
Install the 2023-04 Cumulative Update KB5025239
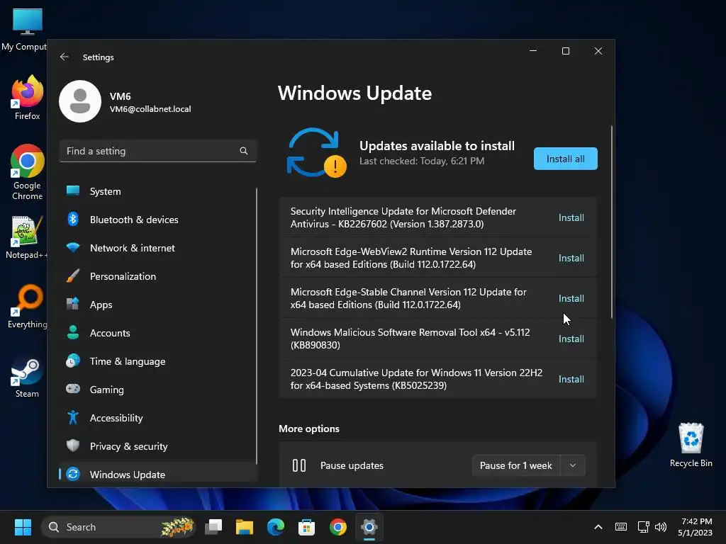point(571,379)
